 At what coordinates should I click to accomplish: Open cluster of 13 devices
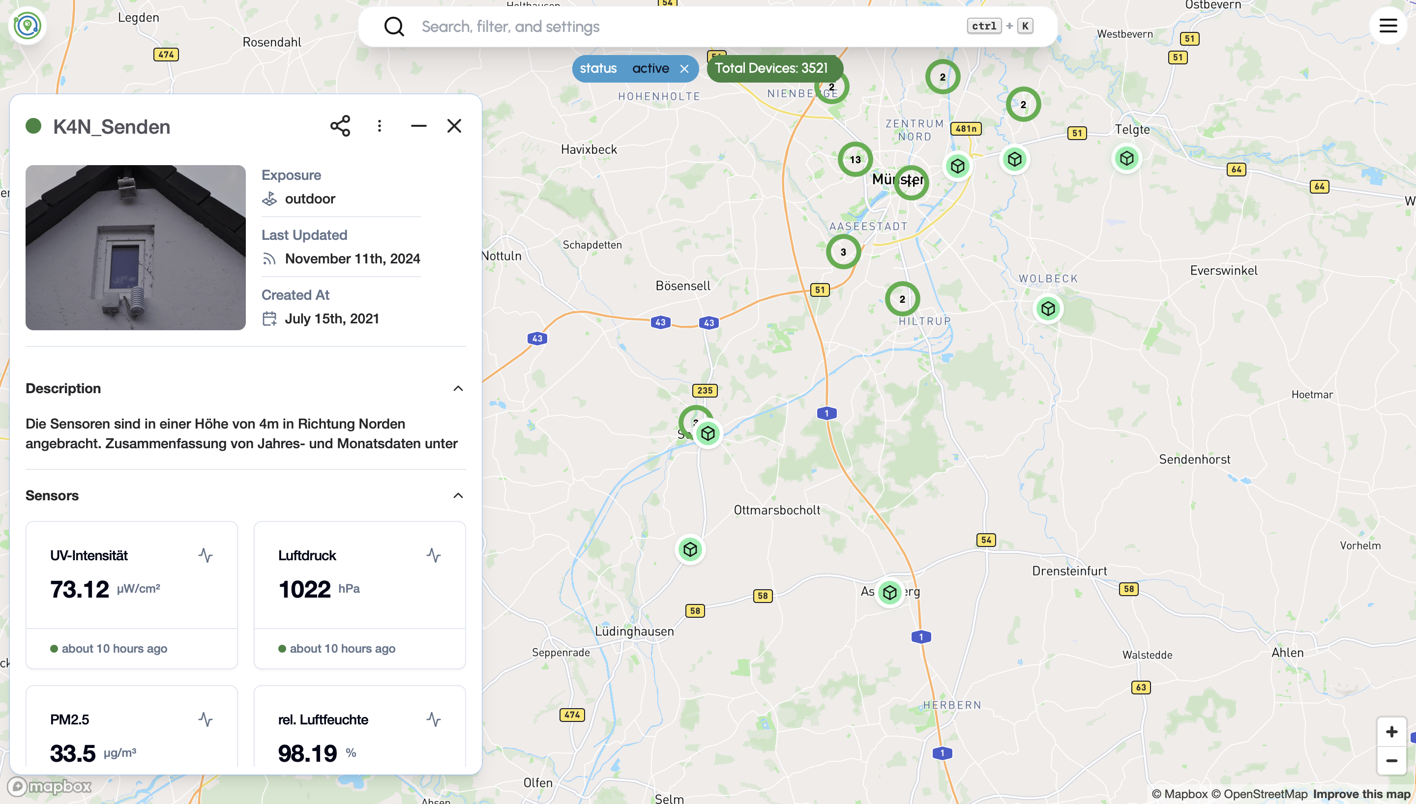[855, 160]
